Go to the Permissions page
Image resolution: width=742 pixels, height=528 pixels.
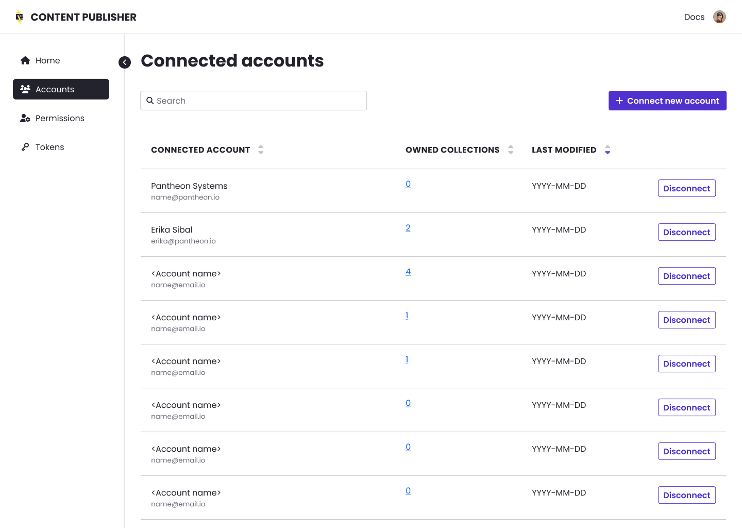pyautogui.click(x=60, y=118)
